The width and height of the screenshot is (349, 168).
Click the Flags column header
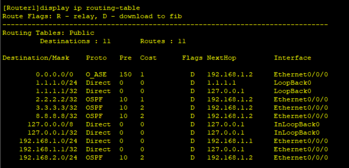point(192,58)
